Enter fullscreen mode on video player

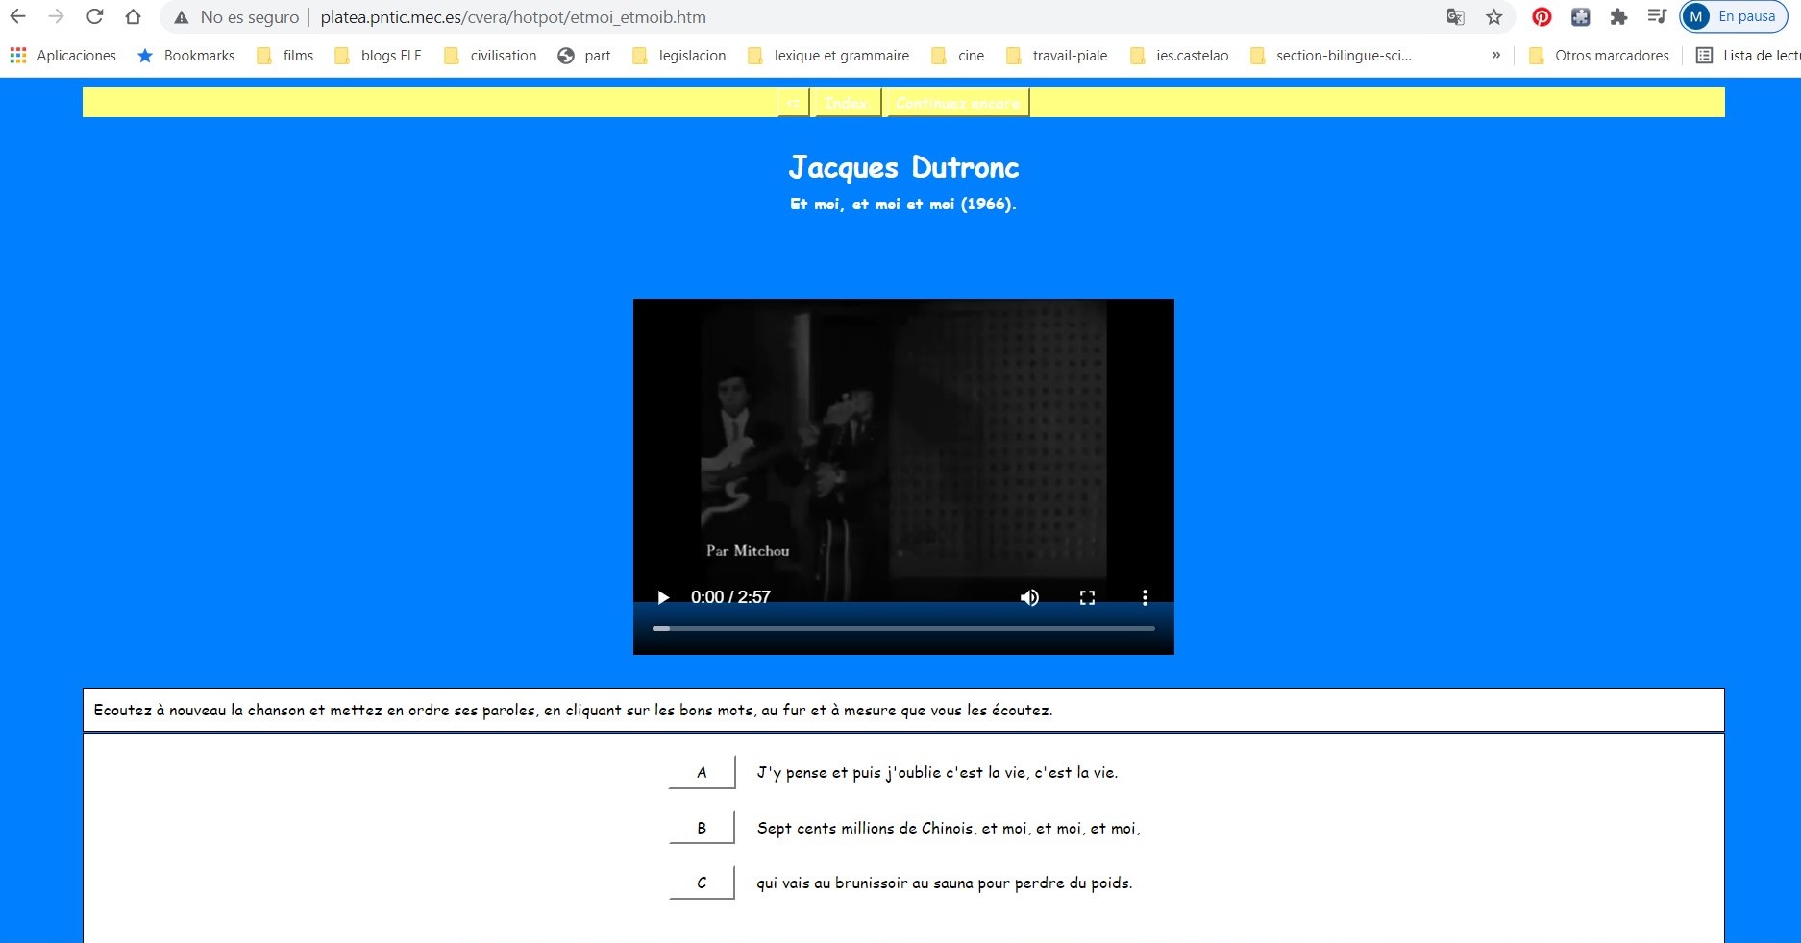(x=1087, y=597)
